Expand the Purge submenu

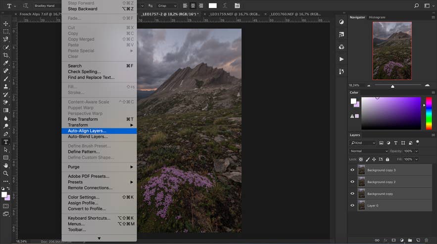[x=99, y=167]
